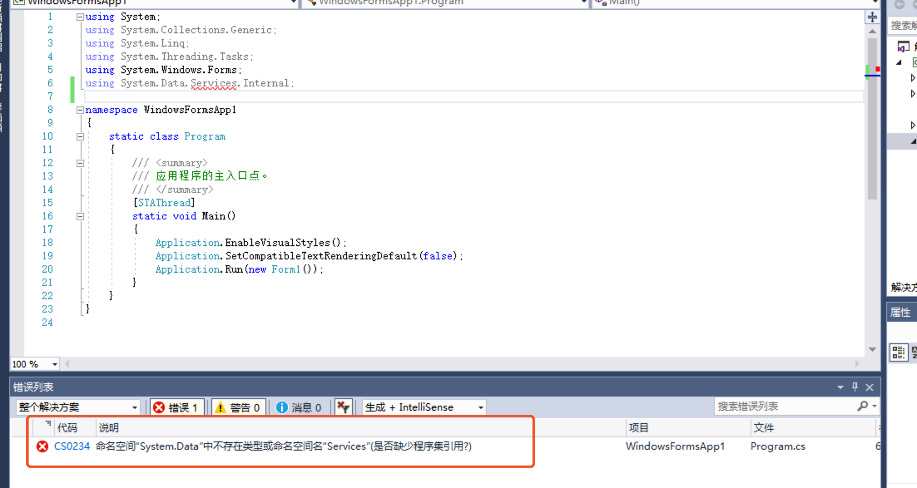Toggle the 警告 0 warnings filter
Screen dimensions: 917x488
coord(238,407)
